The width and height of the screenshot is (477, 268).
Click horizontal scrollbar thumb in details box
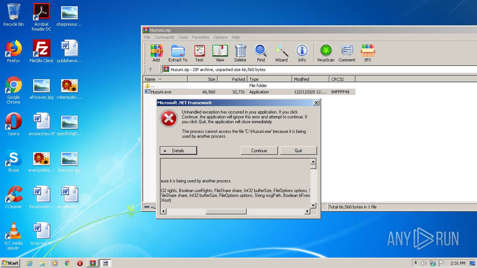pyautogui.click(x=226, y=211)
